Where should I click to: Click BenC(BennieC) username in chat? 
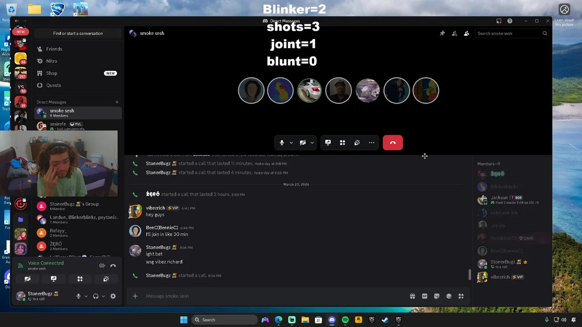[x=162, y=228]
